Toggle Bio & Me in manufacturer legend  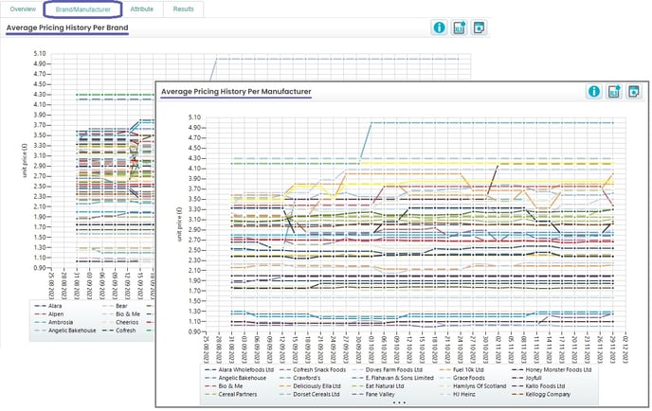point(224,386)
